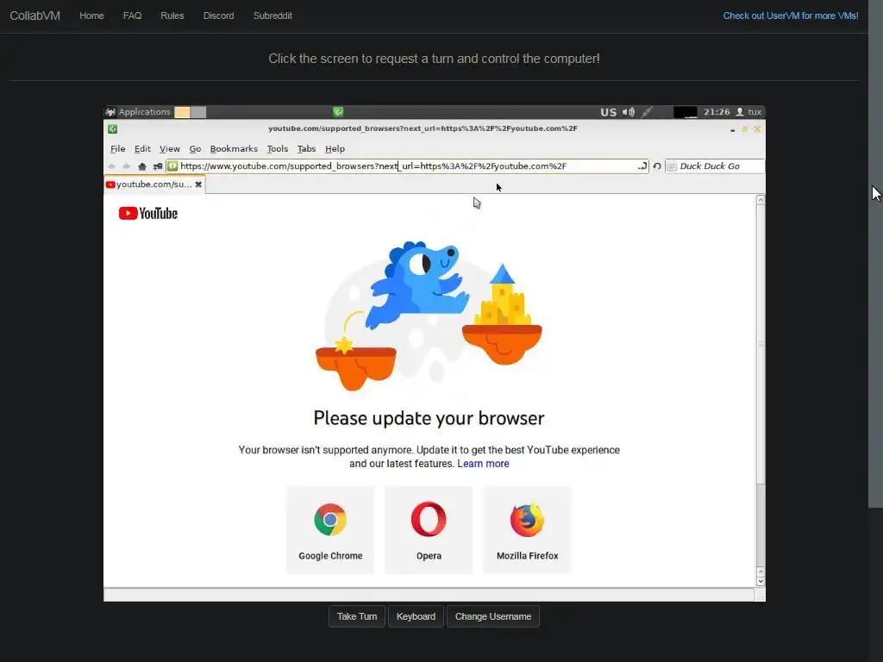
Task: Click the Mozilla Firefox logo icon
Action: pos(527,520)
